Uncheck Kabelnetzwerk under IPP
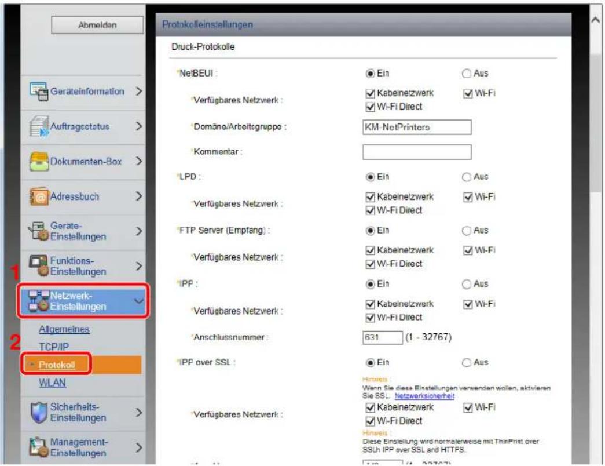This screenshot has height=466, width=605. (x=370, y=304)
